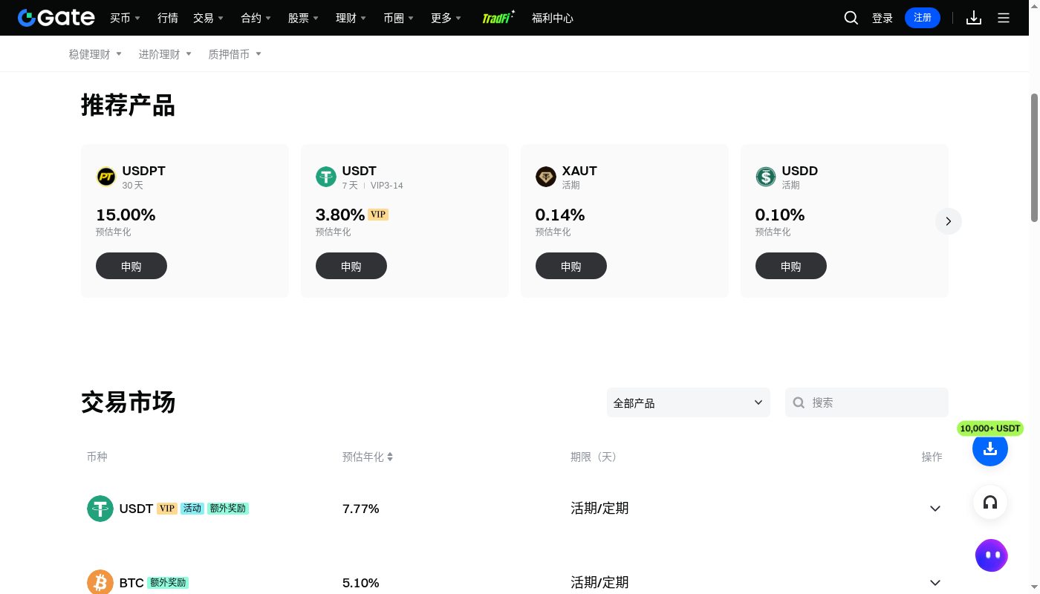Screen dimensions: 1040x594
Task: Open the 交易 dropdown menu
Action: [208, 18]
